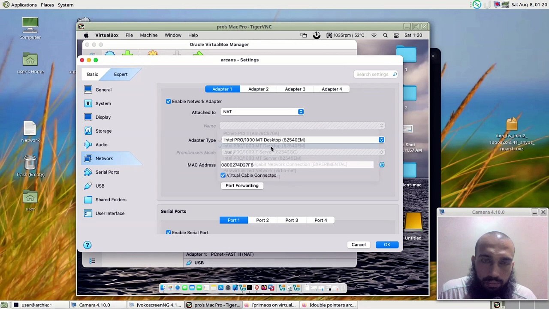Switch to Expert settings mode

[121, 74]
